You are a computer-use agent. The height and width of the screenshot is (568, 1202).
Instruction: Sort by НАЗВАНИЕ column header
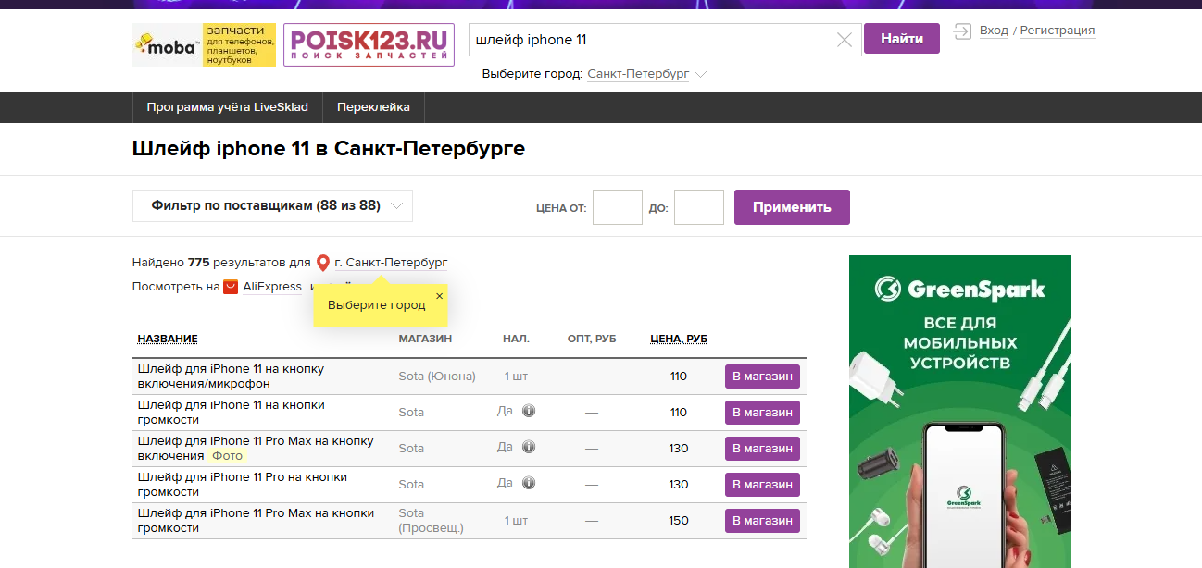pyautogui.click(x=168, y=339)
